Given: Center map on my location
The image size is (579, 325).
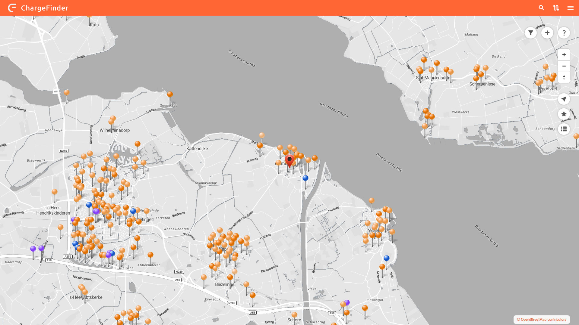Looking at the screenshot, I should tap(564, 99).
